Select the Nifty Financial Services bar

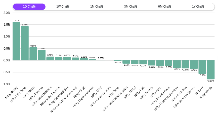[177, 64]
